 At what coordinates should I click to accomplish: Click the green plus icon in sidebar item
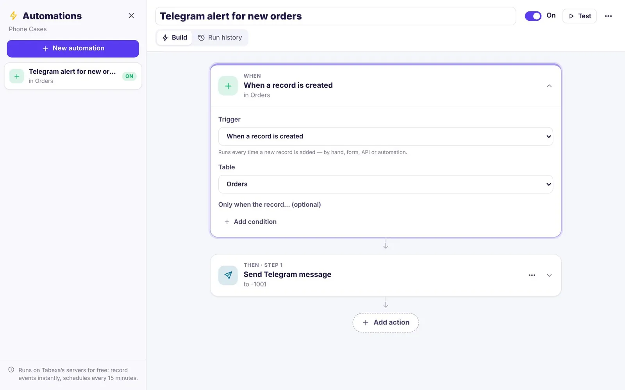[x=17, y=76]
